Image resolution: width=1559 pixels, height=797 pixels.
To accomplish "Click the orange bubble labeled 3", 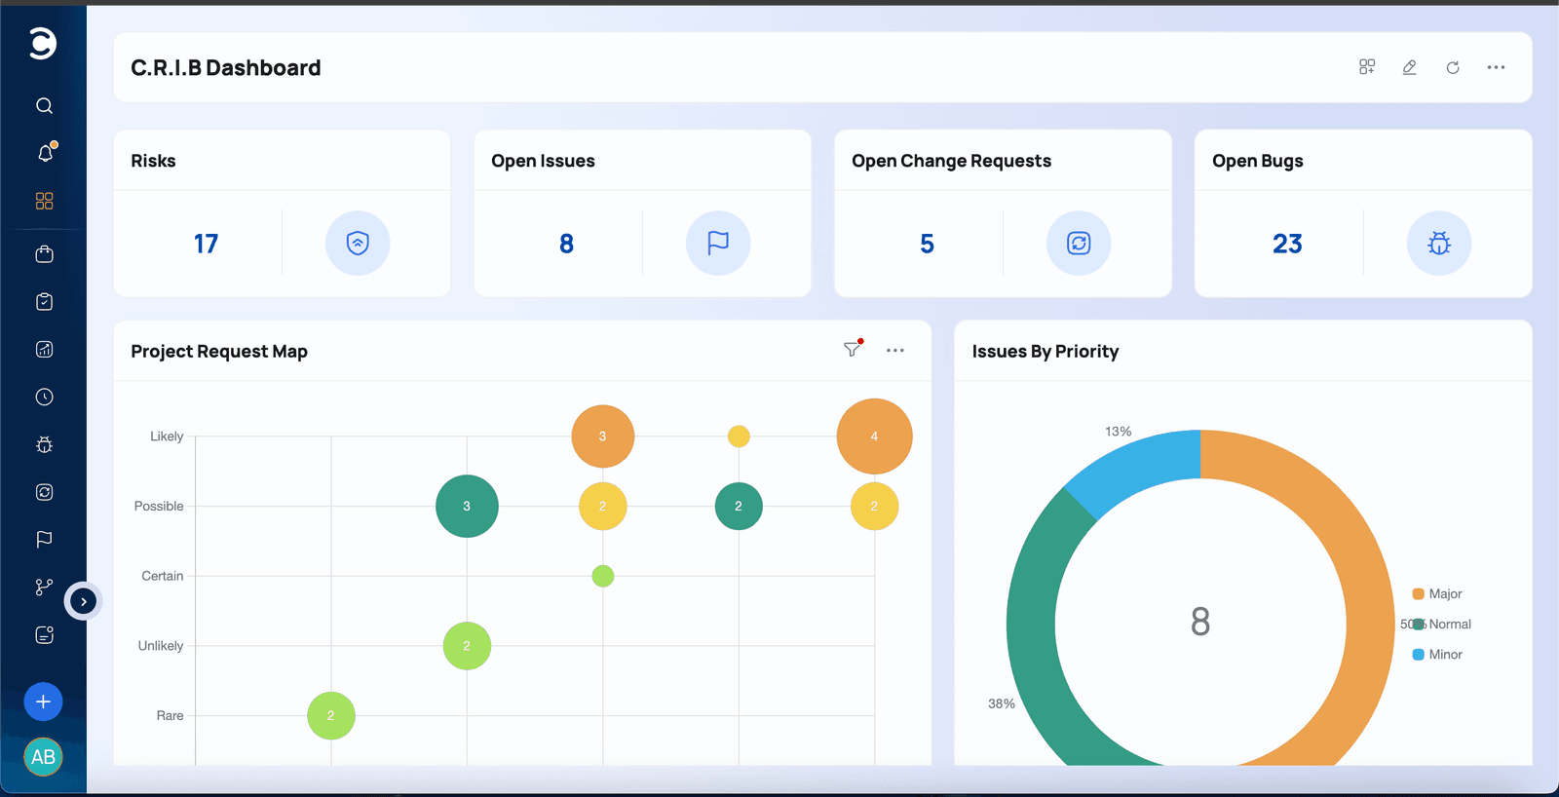I will click(602, 436).
